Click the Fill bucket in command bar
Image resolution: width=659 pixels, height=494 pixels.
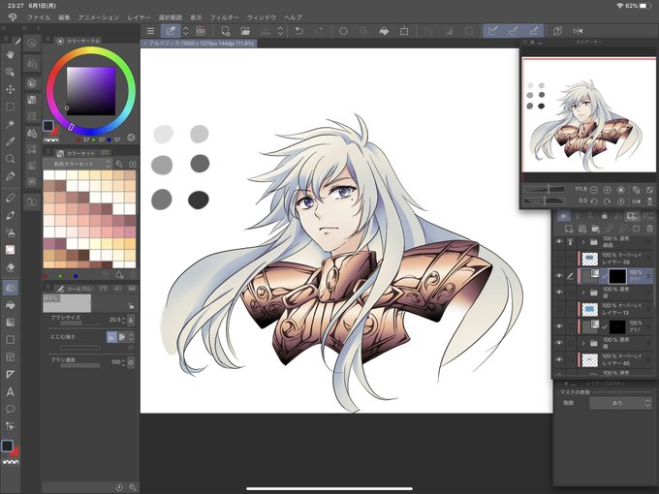384,31
